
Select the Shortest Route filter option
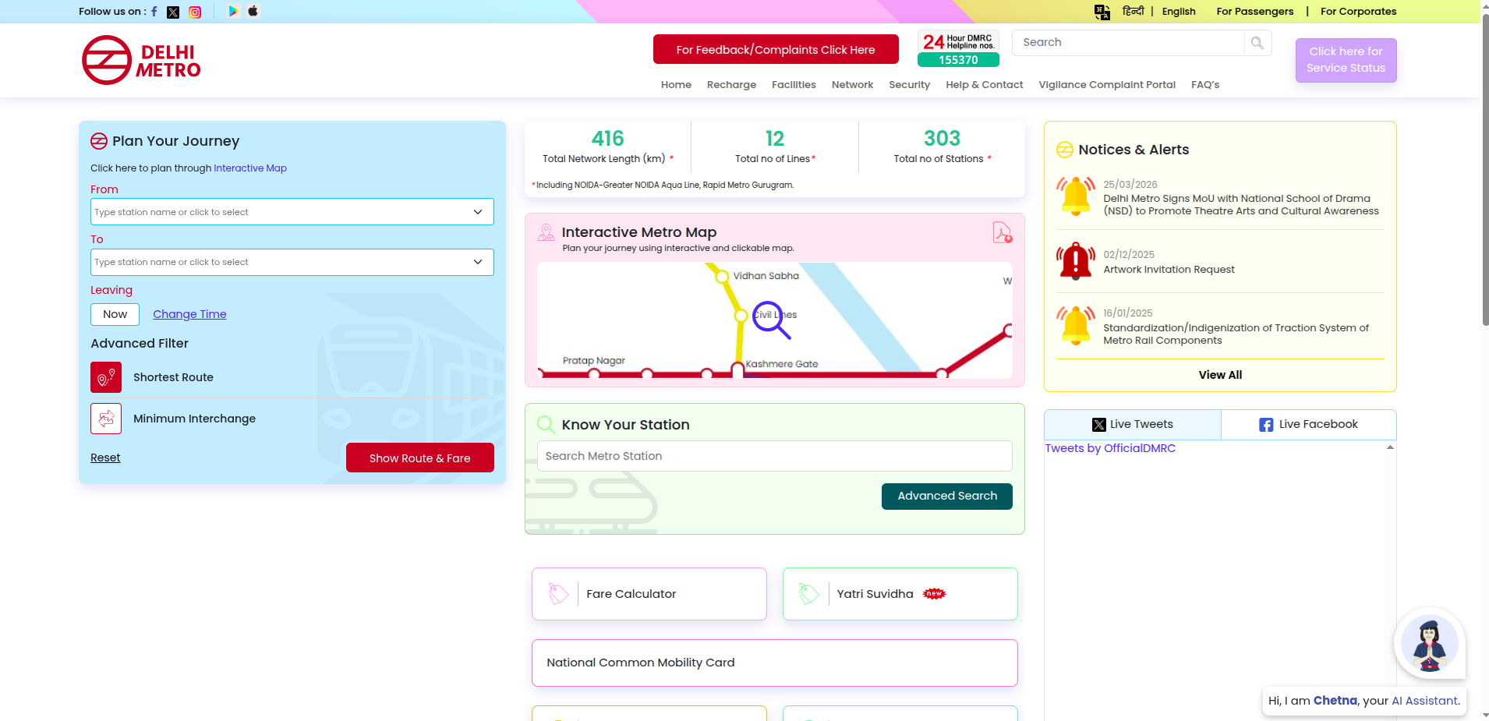106,377
